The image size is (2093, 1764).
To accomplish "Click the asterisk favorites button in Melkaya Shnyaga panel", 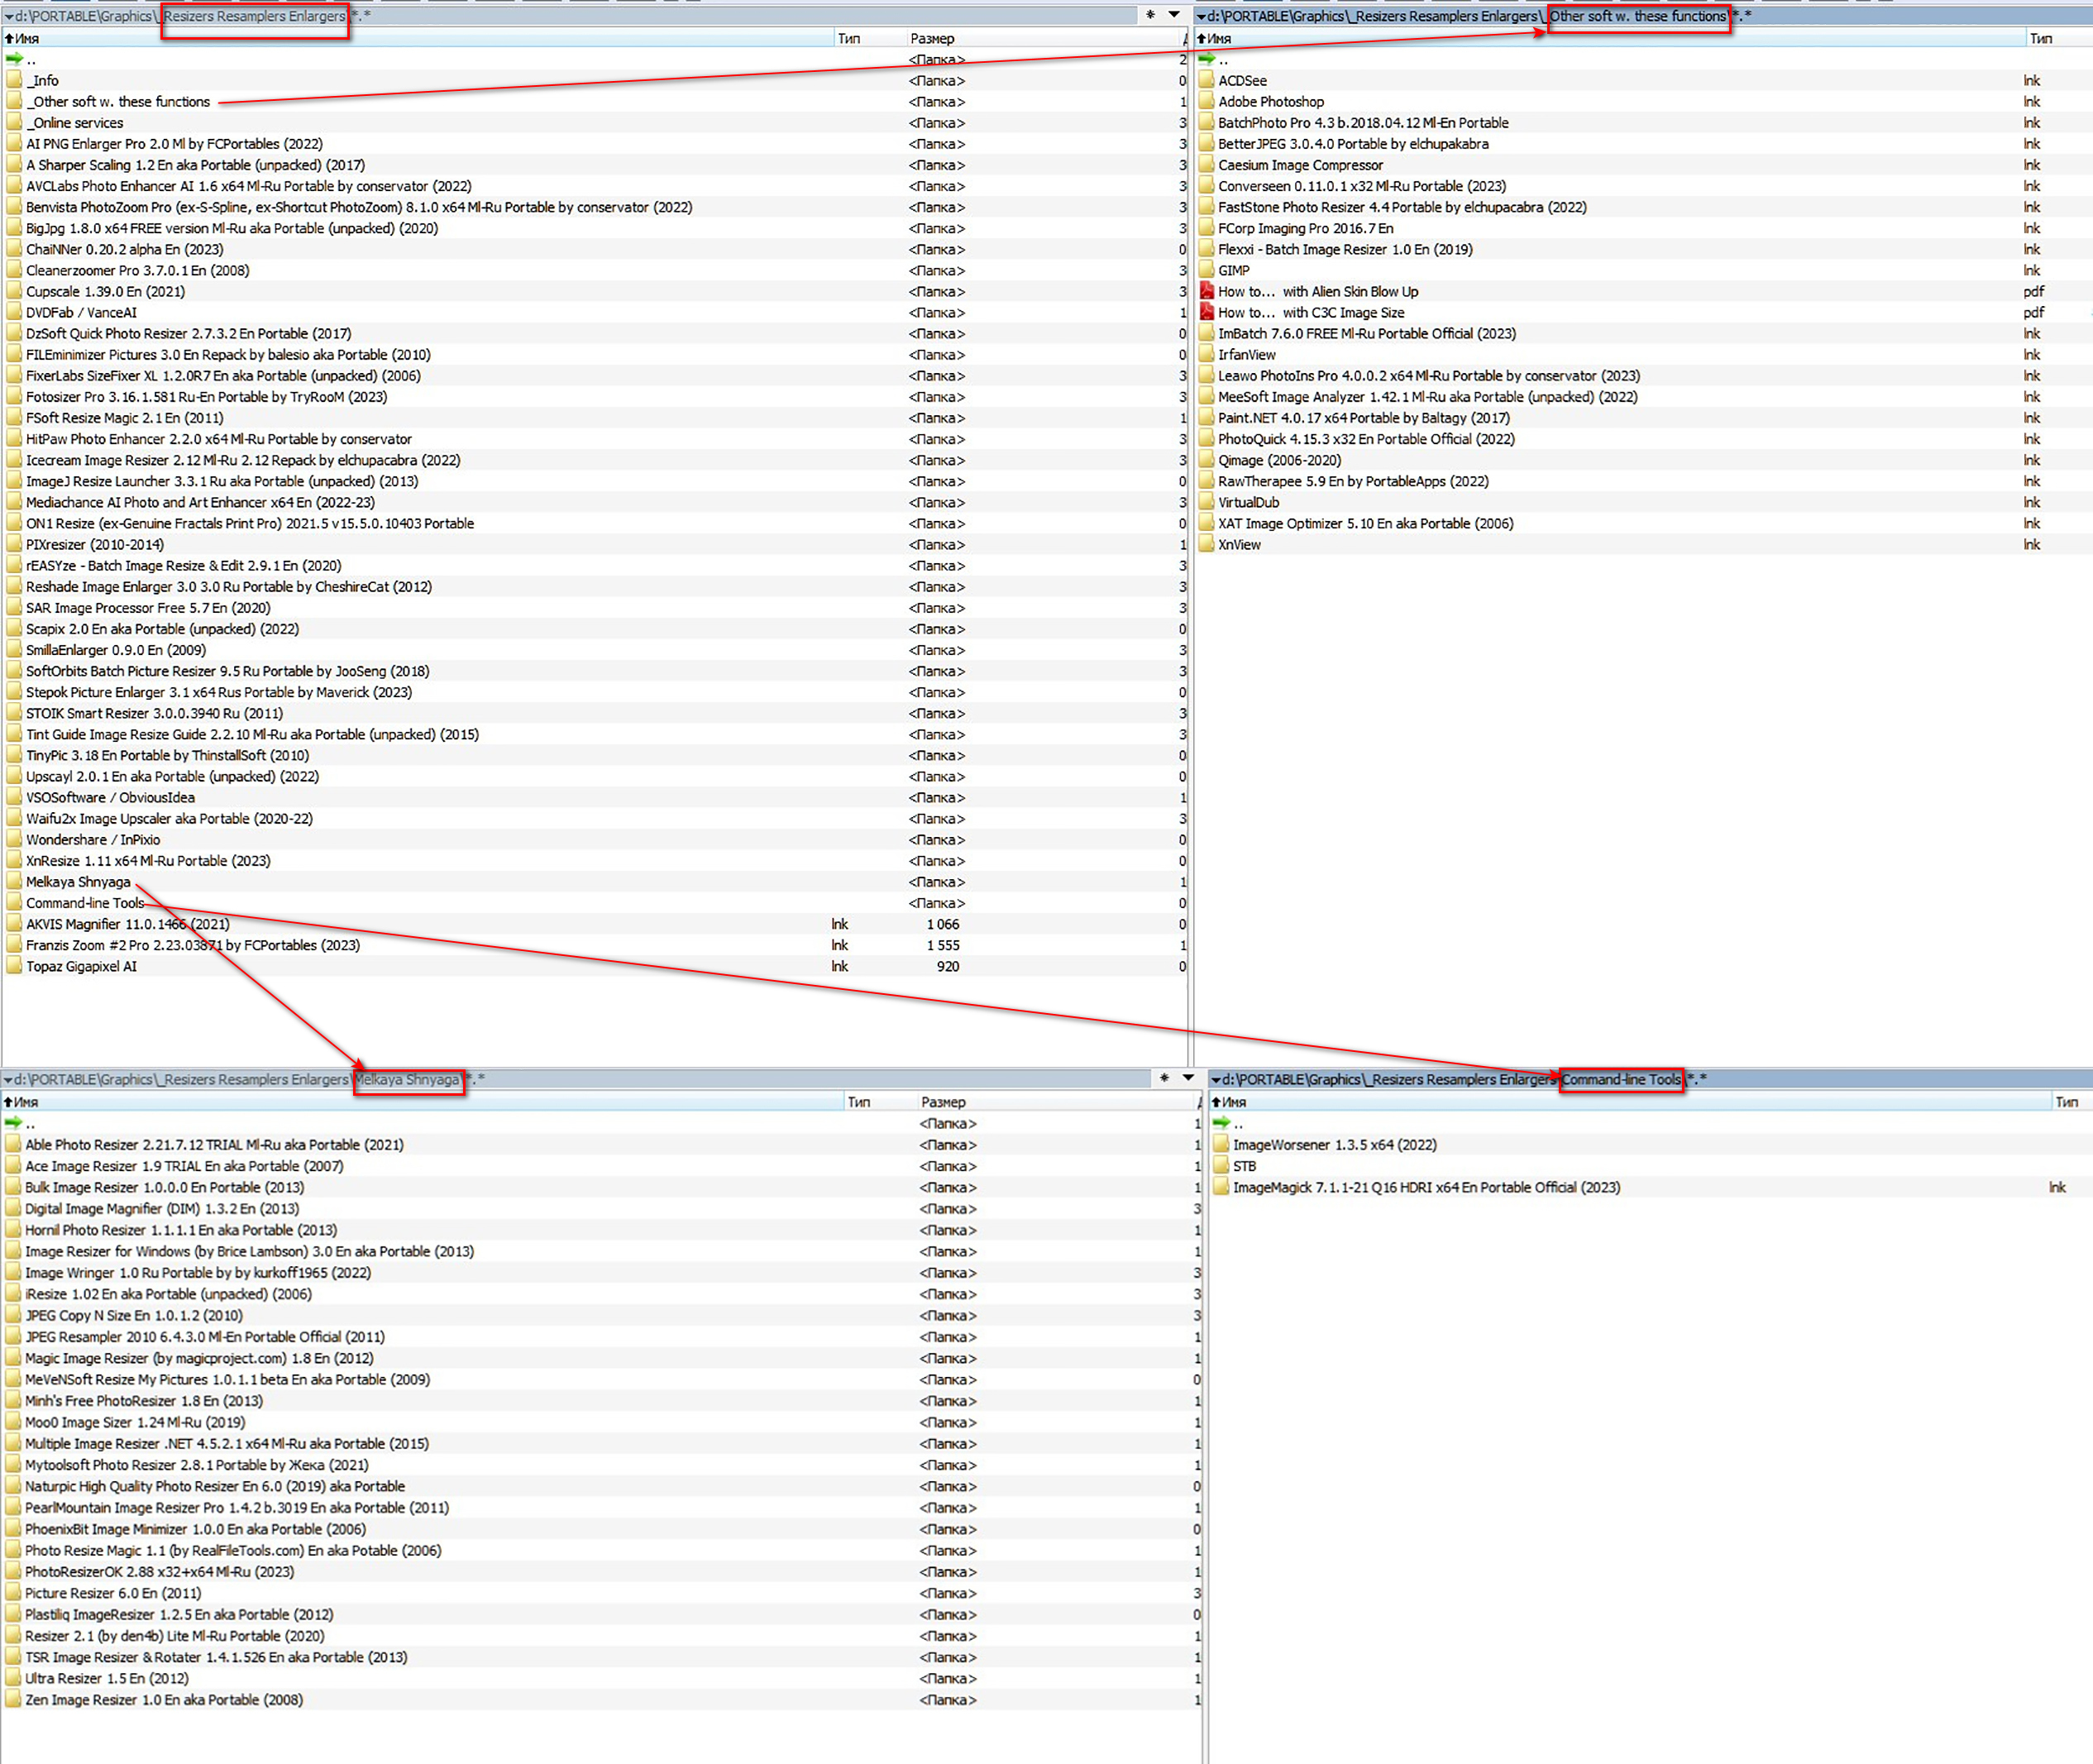I will (x=1164, y=1078).
